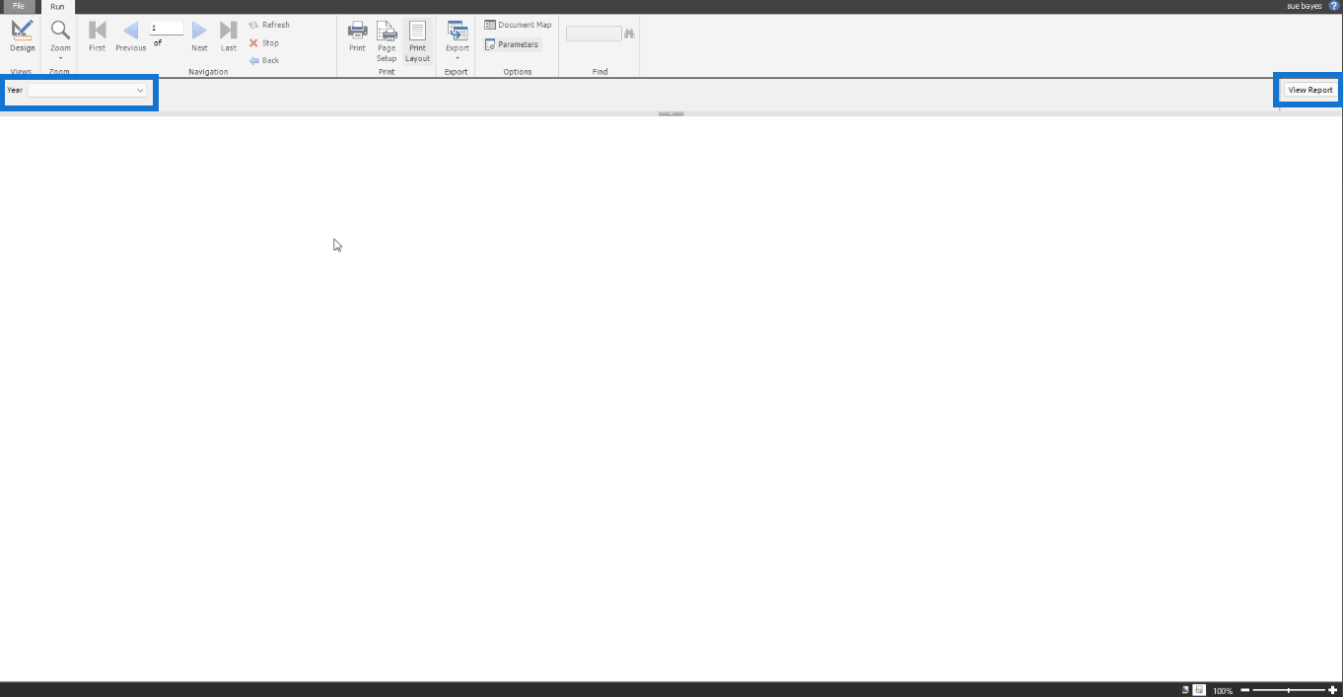Go to Previous page
The width and height of the screenshot is (1343, 697).
click(130, 35)
